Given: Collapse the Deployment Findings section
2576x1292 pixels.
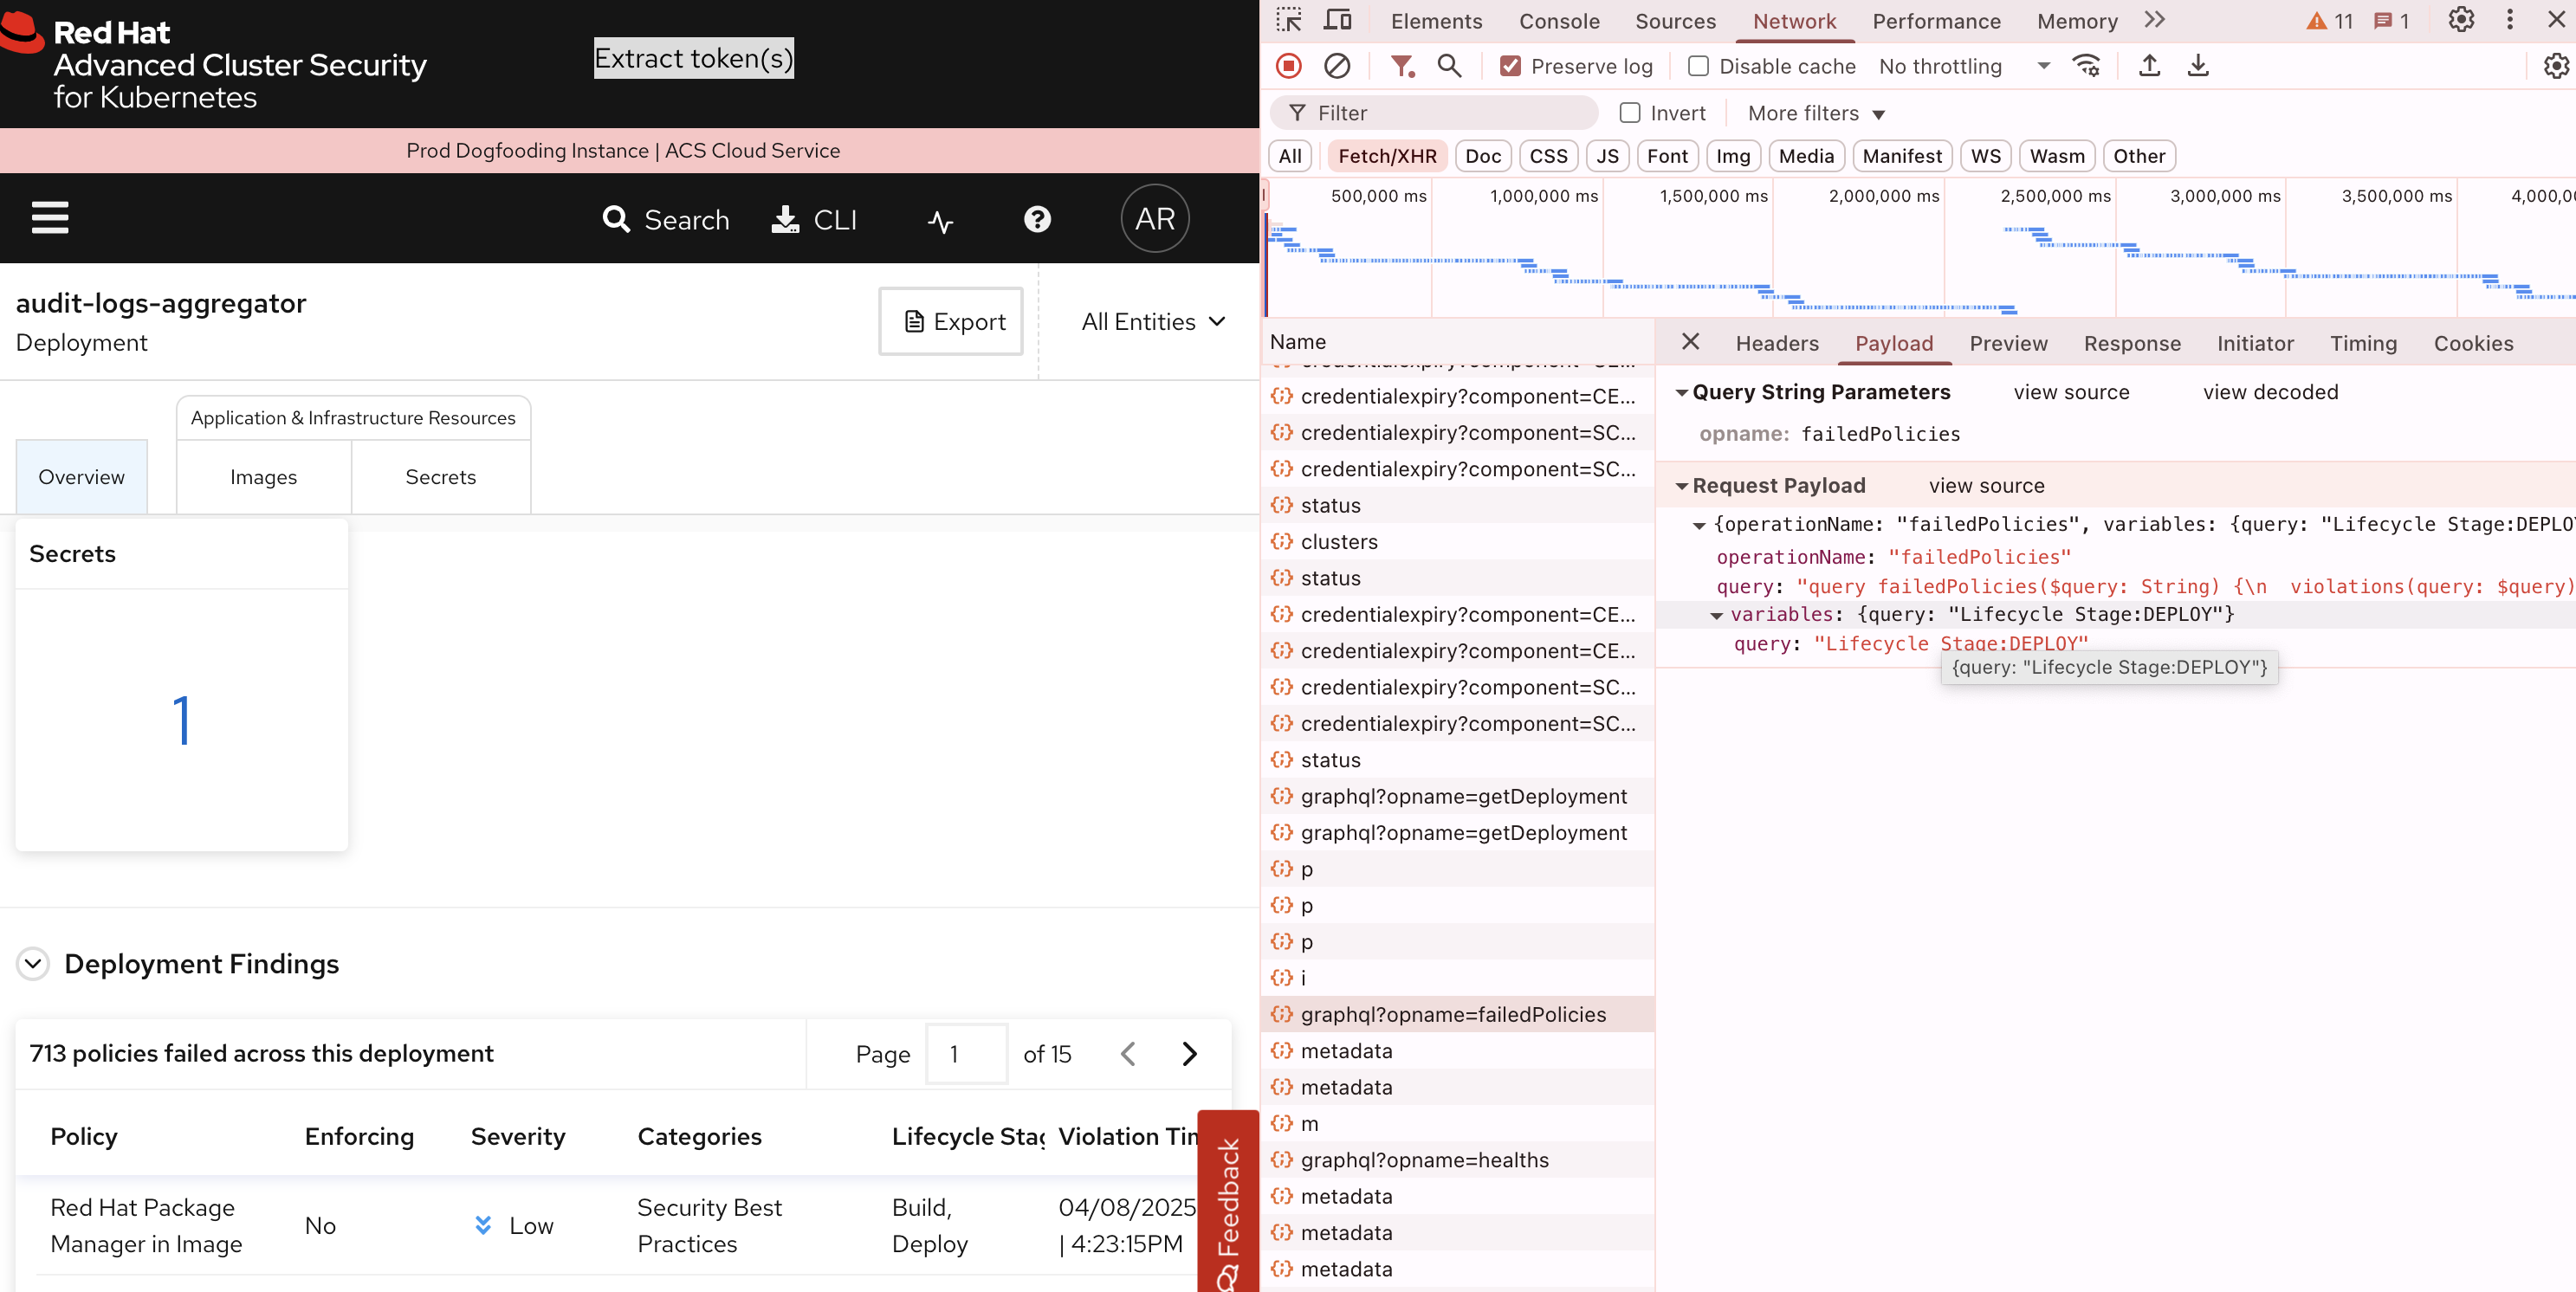Looking at the screenshot, I should (x=33, y=963).
